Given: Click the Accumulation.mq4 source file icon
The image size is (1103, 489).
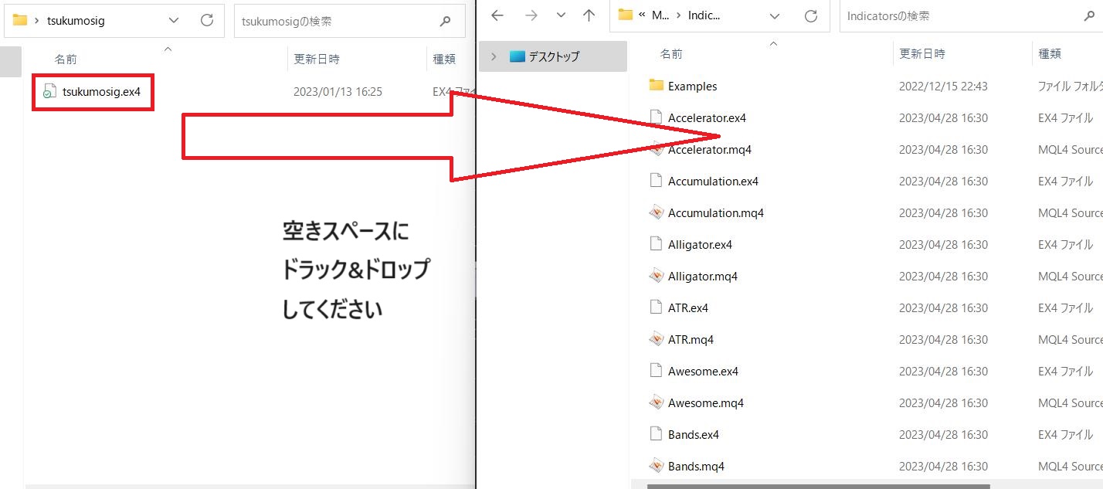Looking at the screenshot, I should click(x=657, y=212).
